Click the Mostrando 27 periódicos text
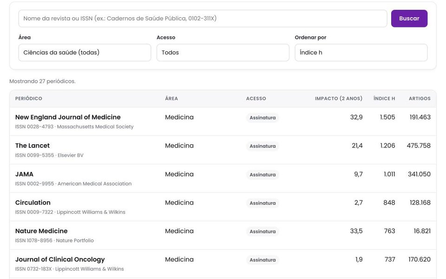 click(x=42, y=81)
